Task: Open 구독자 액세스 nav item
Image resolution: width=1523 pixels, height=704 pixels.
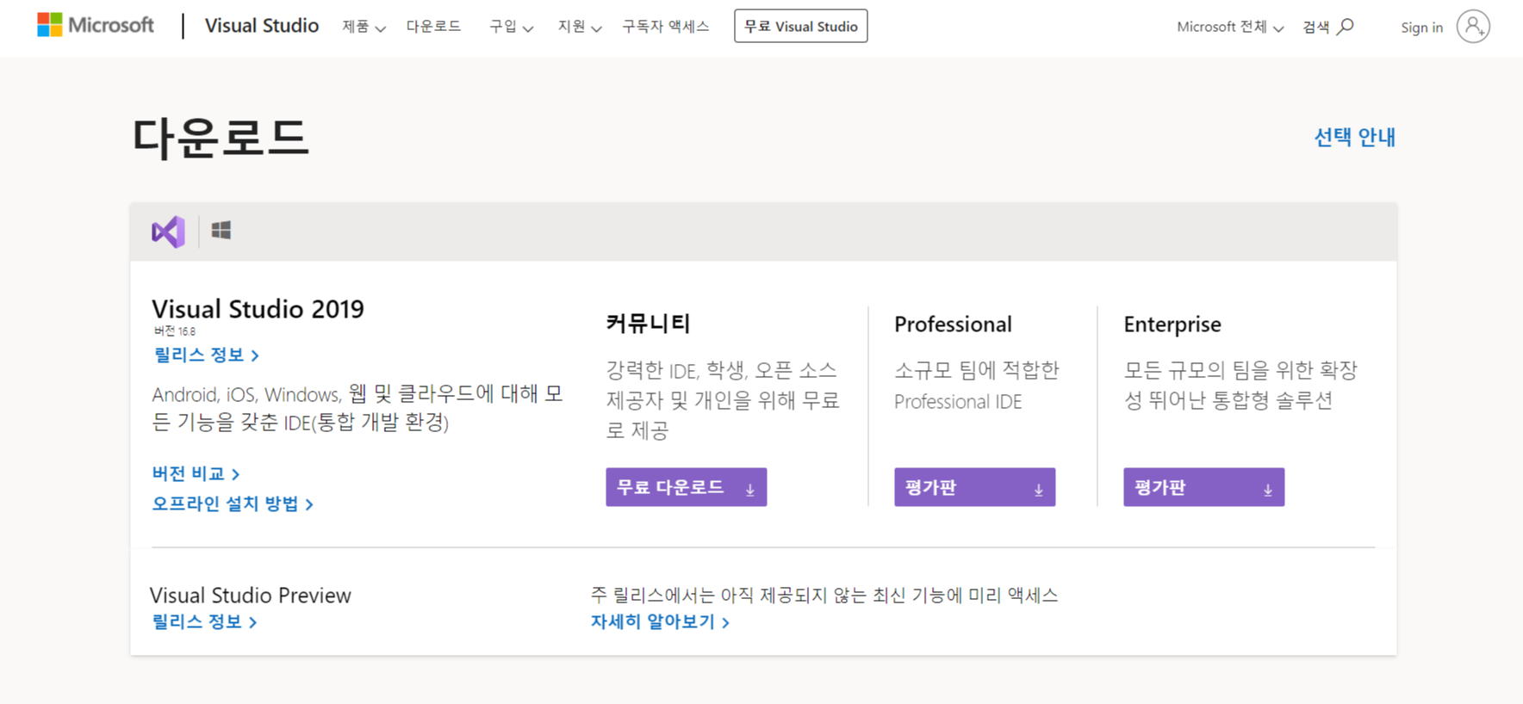Action: click(x=666, y=27)
